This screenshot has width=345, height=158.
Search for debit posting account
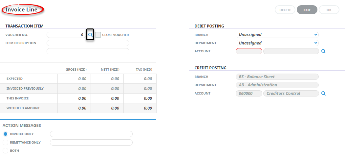coord(323,51)
